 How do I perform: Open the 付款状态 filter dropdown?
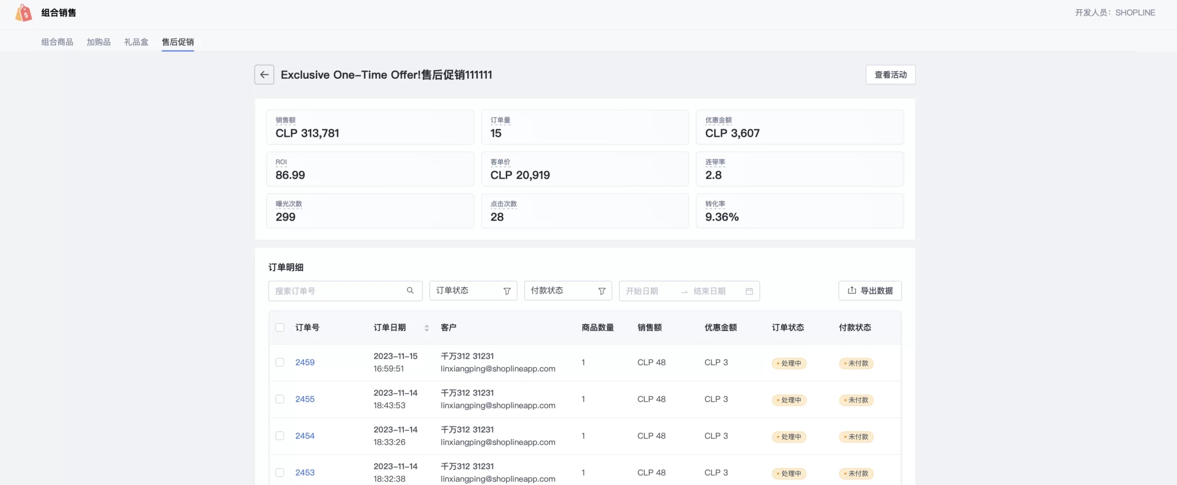568,291
